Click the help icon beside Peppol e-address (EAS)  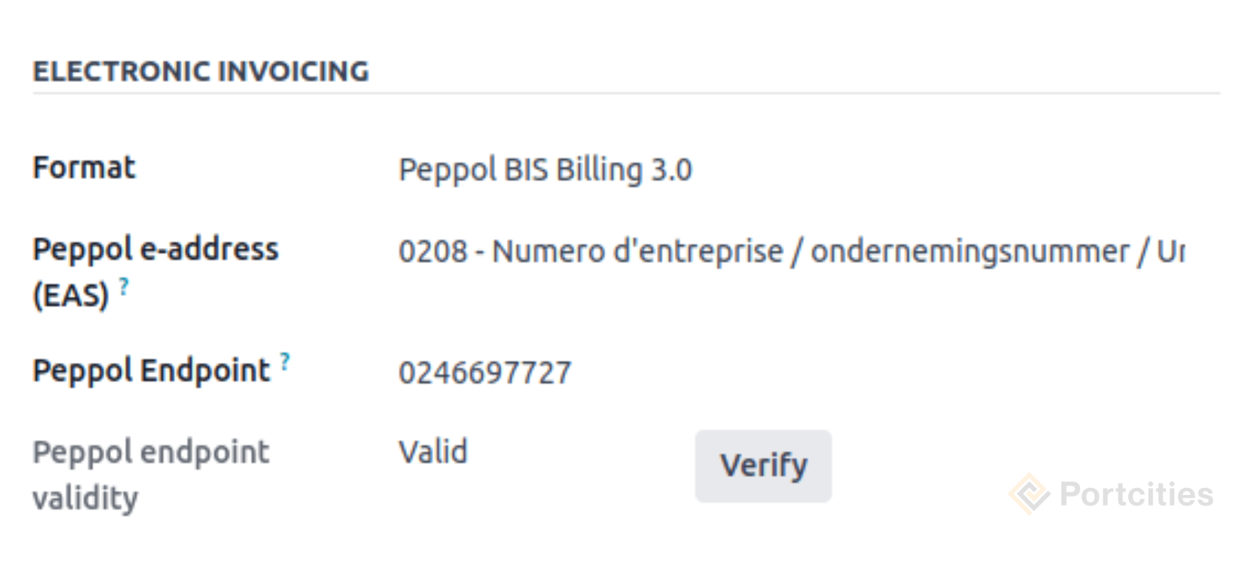(x=123, y=285)
